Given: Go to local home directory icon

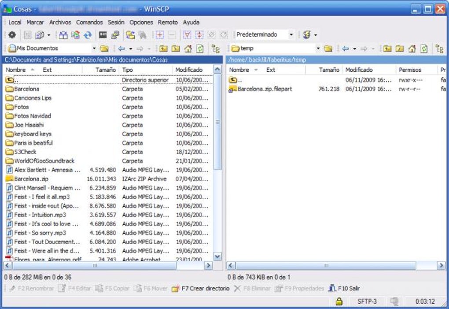Looking at the screenshot, I should (x=188, y=48).
